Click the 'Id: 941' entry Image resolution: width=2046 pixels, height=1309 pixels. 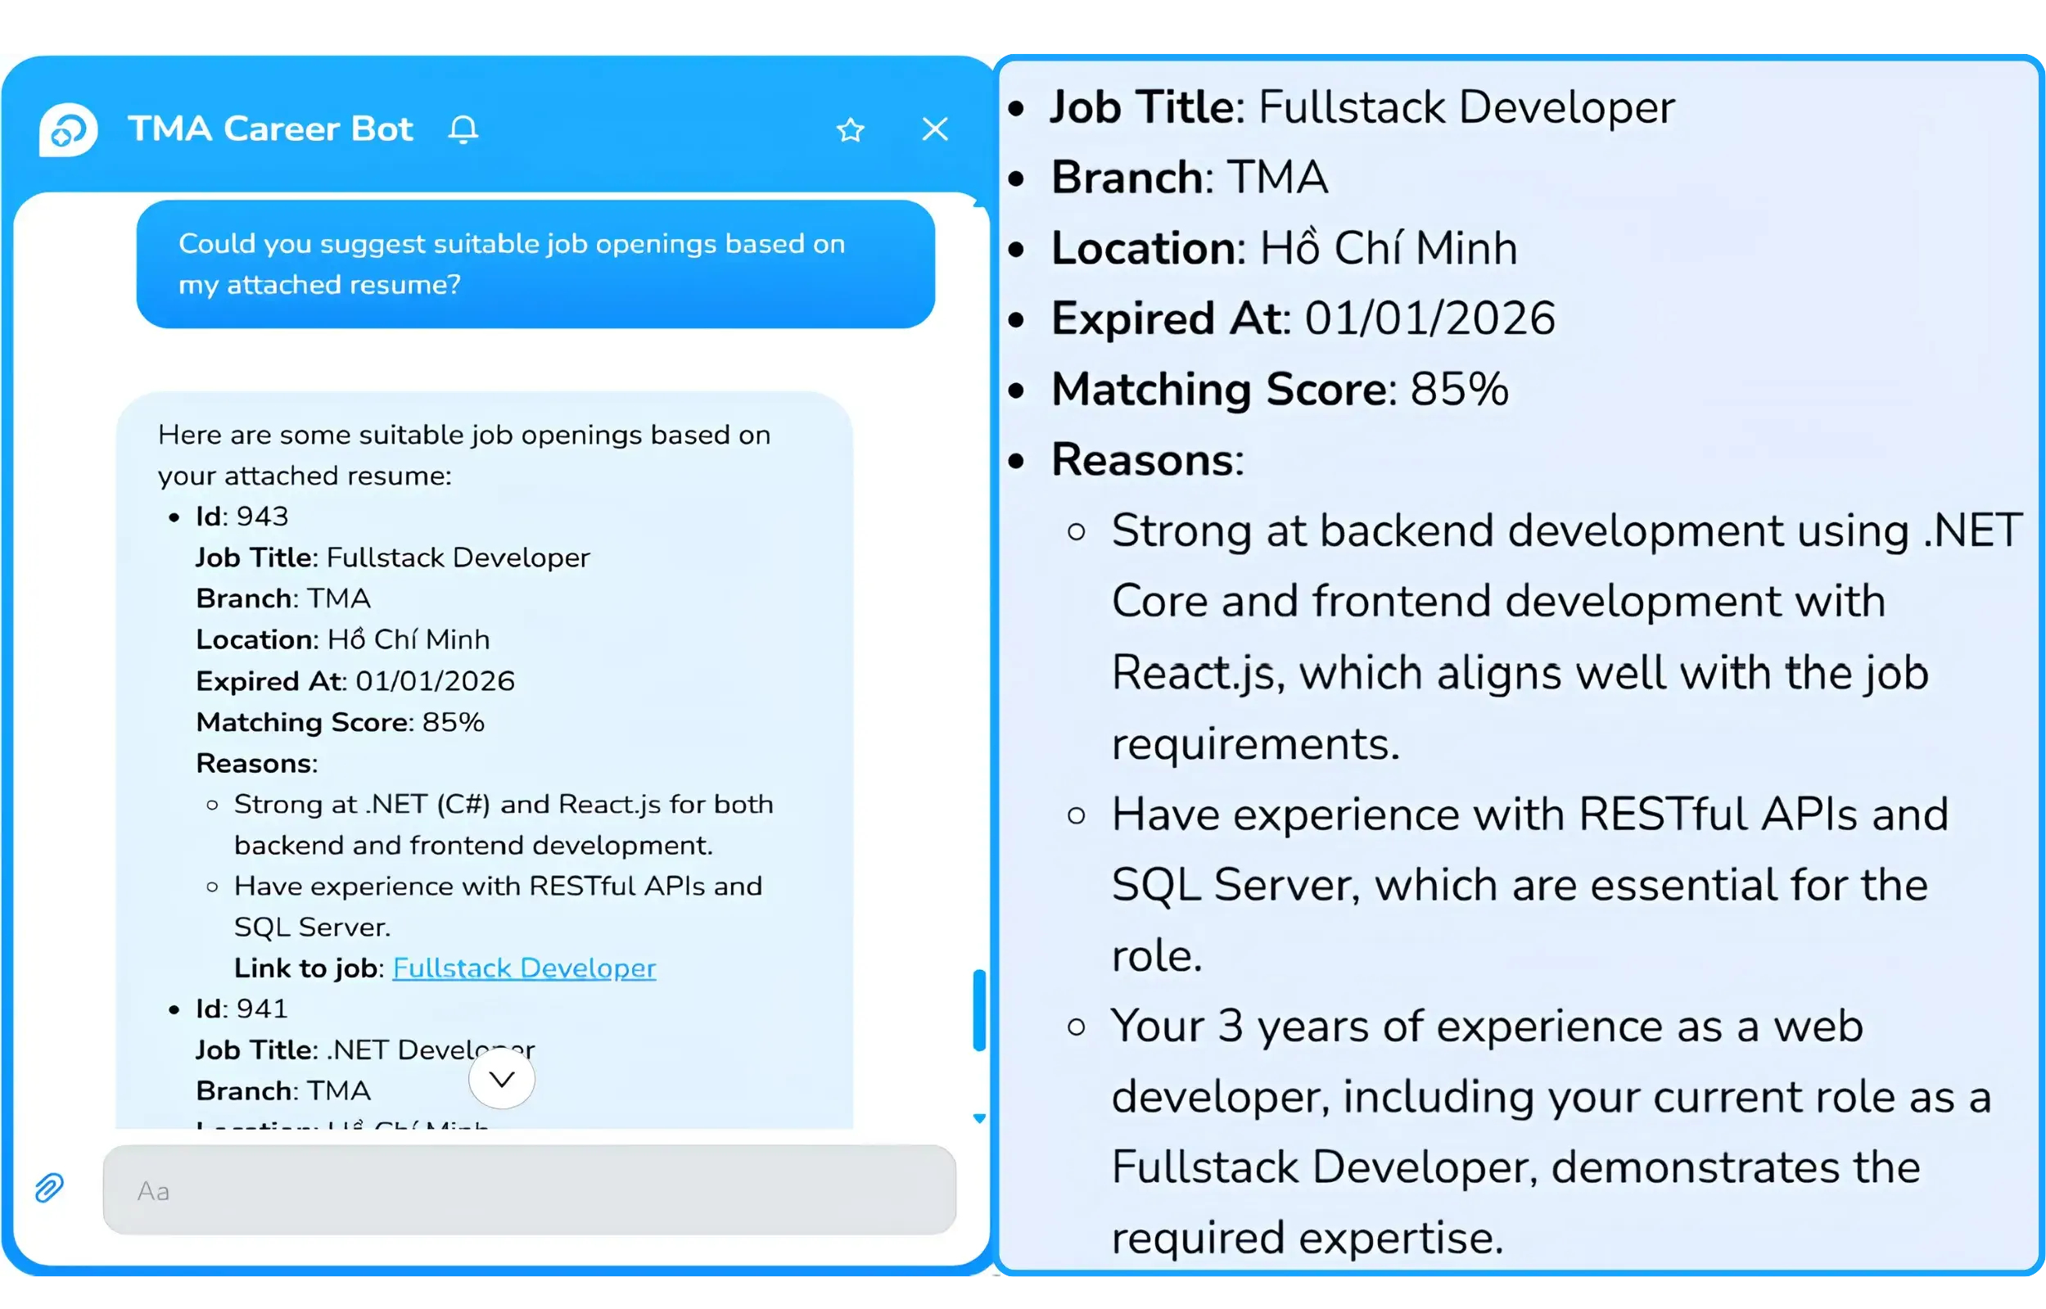[242, 1009]
